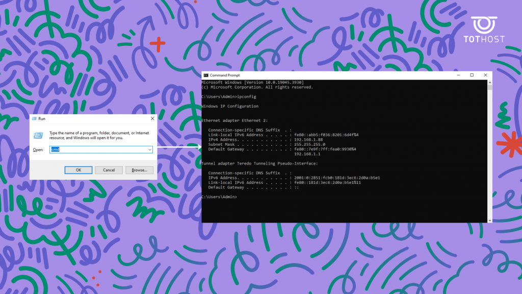522x294 pixels.
Task: Click the maximize icon on Command Prompt
Action: [x=472, y=74]
